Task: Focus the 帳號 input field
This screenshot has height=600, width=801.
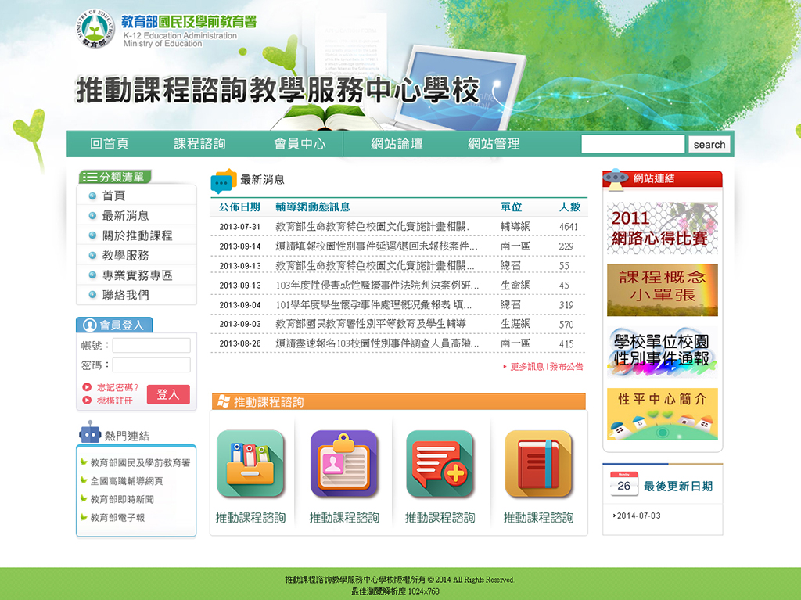Action: pos(151,346)
